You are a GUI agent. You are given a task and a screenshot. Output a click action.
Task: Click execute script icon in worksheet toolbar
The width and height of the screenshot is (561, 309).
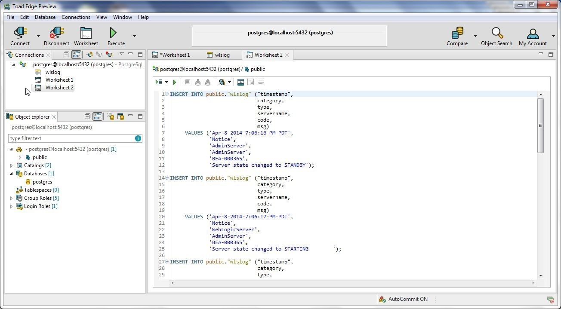[159, 82]
